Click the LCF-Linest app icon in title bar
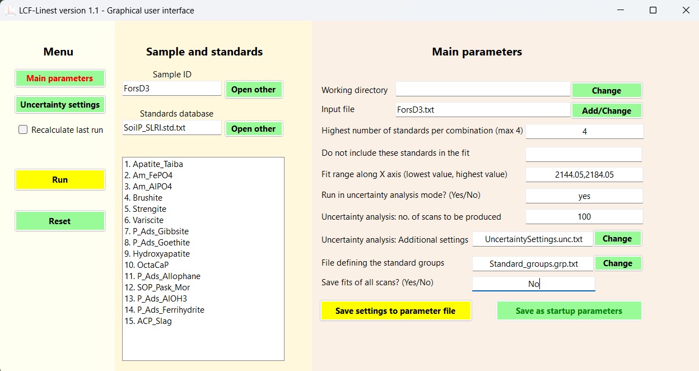The height and width of the screenshot is (371, 699). (x=11, y=11)
